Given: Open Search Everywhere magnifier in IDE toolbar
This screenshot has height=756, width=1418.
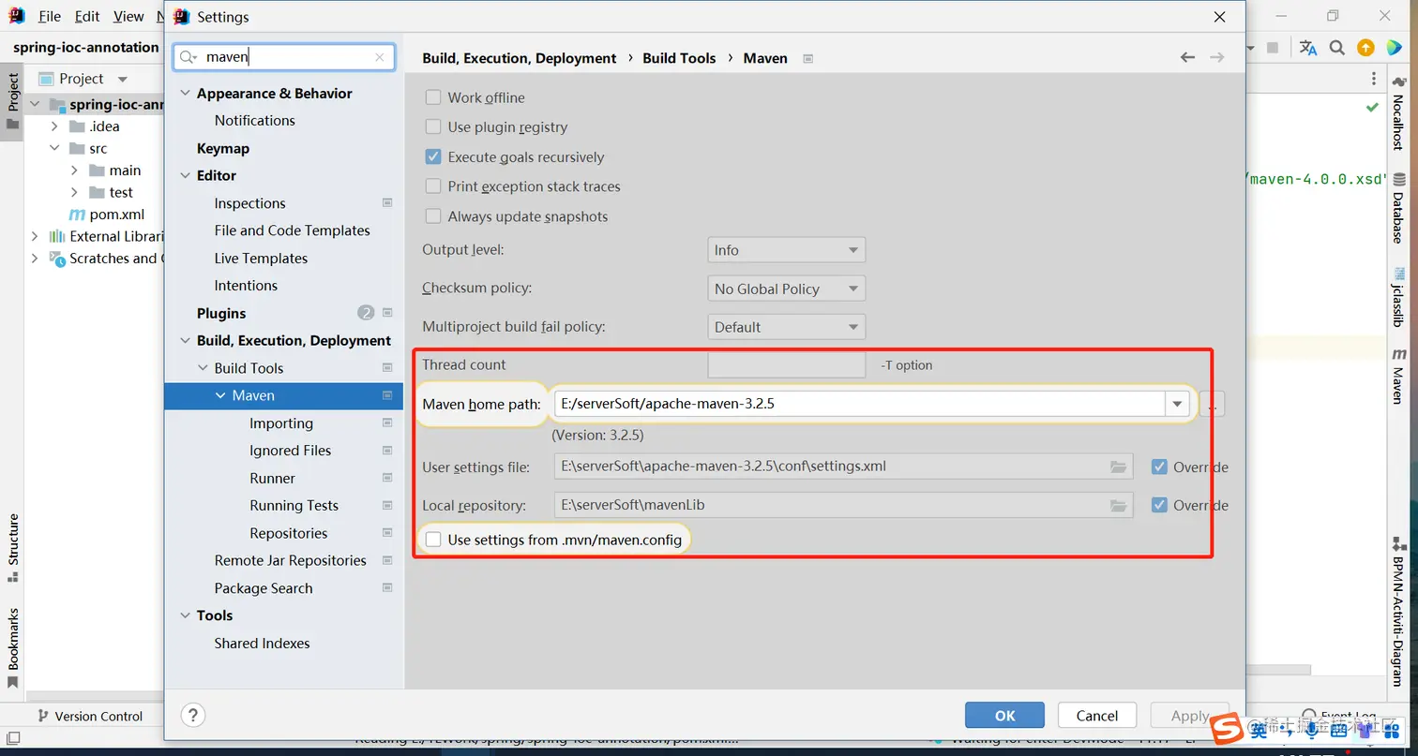Looking at the screenshot, I should coord(1337,48).
